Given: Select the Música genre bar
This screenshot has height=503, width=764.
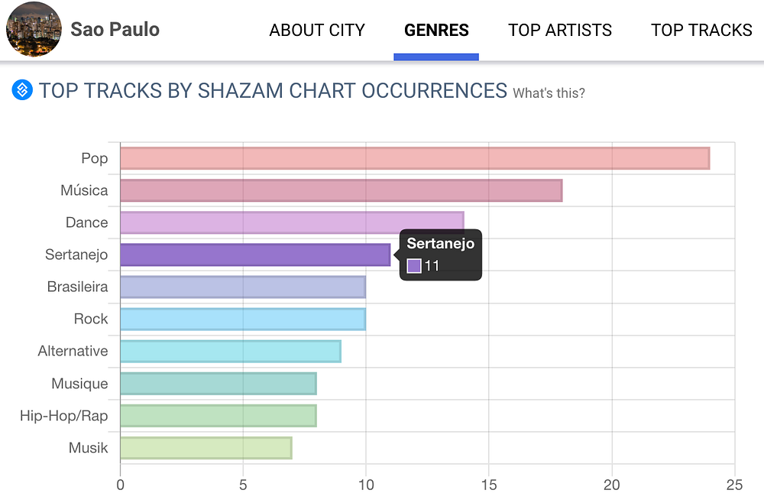Looking at the screenshot, I should [341, 190].
